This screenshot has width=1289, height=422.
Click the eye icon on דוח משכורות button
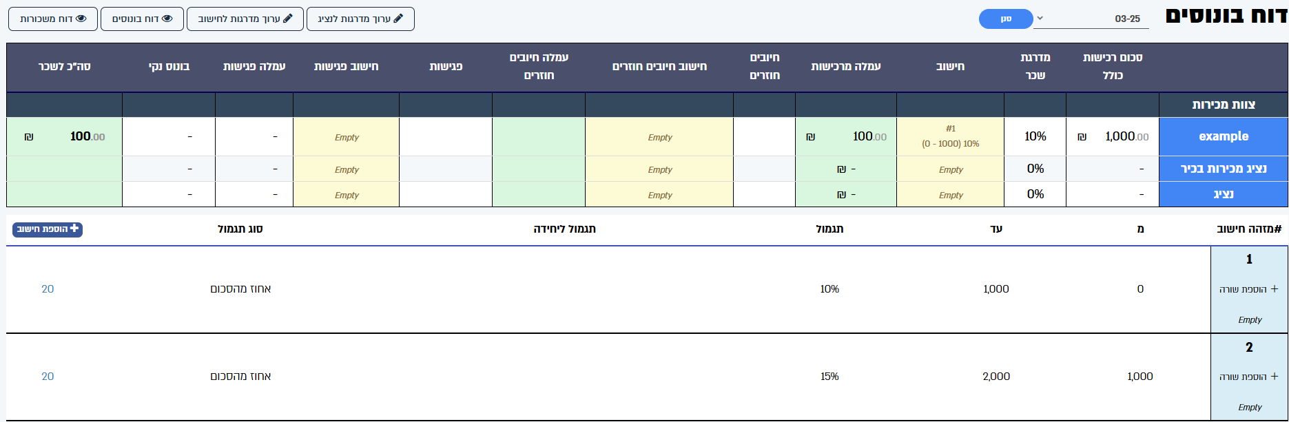point(81,19)
